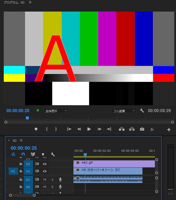
Task: Target the A1 track
Action: [x=28, y=179]
